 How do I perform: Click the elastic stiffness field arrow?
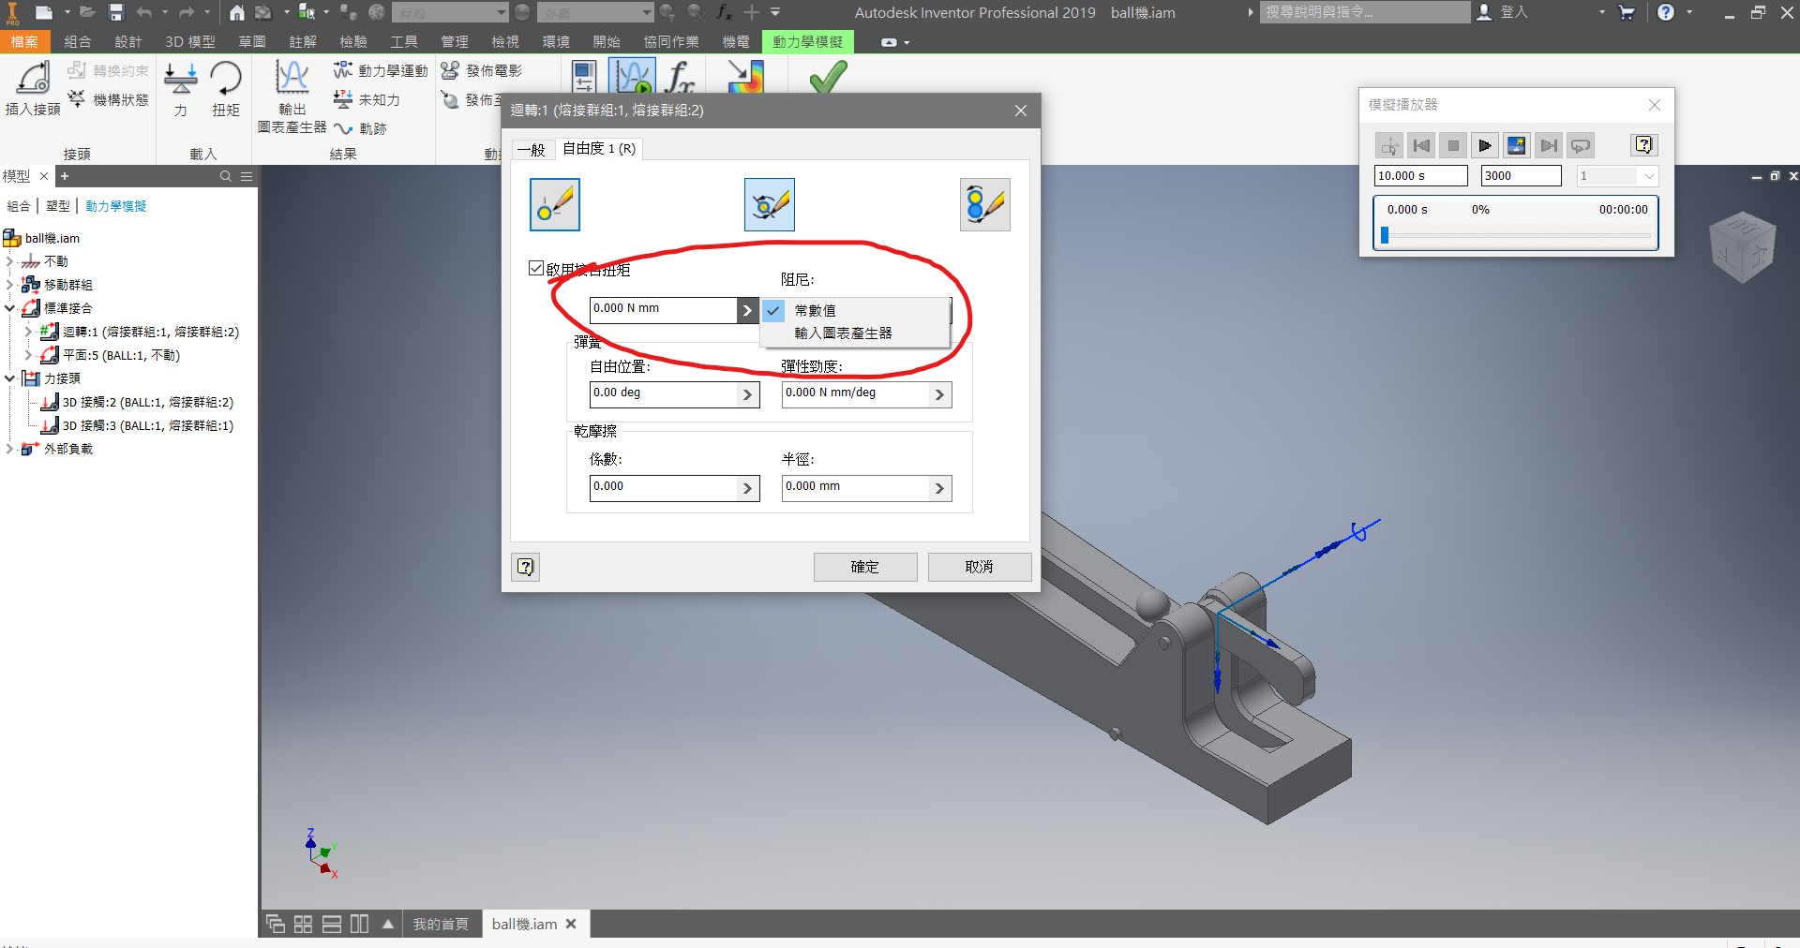click(x=939, y=394)
